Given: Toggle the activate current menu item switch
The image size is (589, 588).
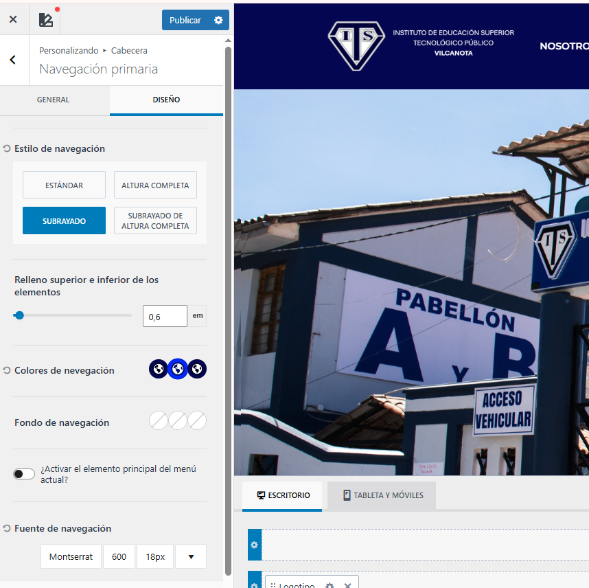Looking at the screenshot, I should point(24,474).
